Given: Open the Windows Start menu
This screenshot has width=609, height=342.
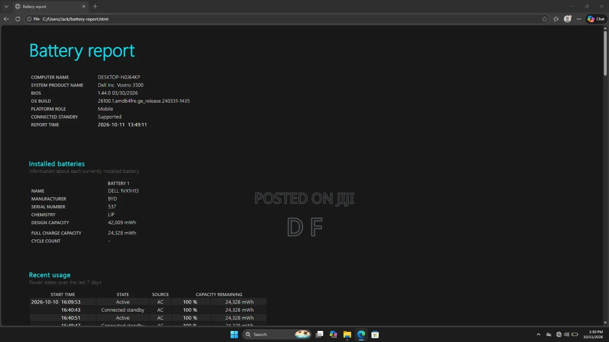Looking at the screenshot, I should click(234, 334).
